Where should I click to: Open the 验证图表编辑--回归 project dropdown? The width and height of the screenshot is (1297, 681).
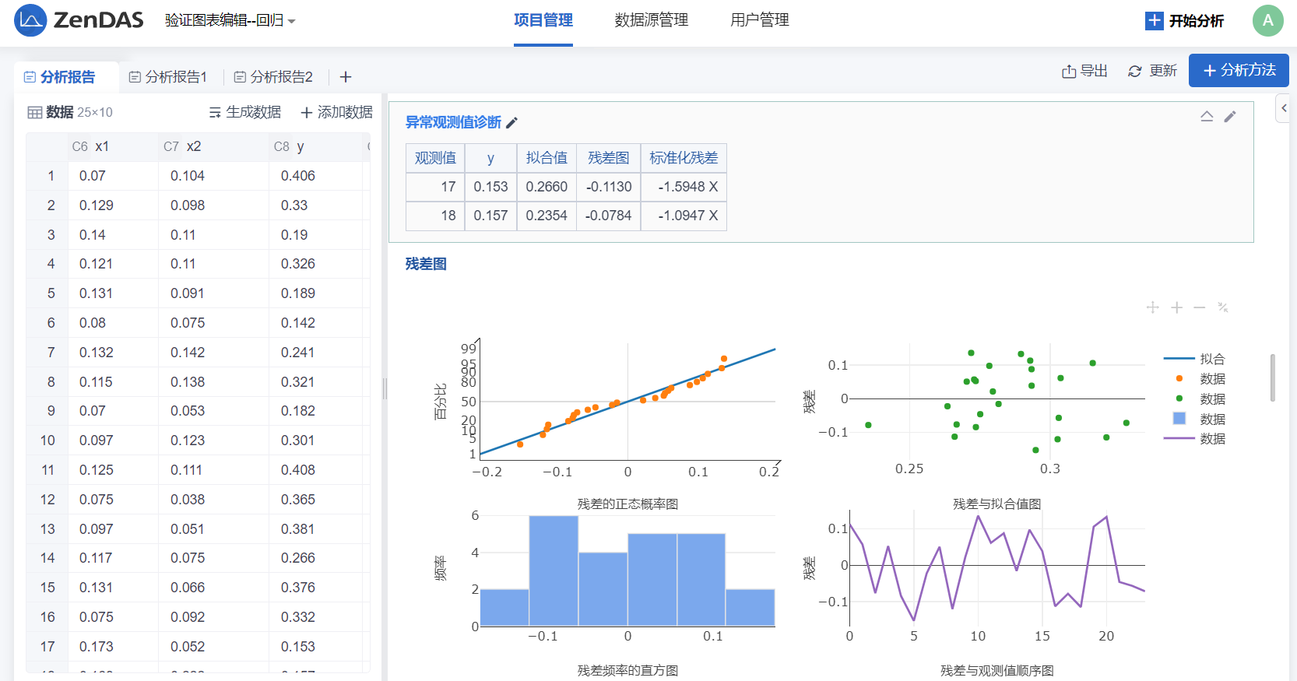point(230,20)
